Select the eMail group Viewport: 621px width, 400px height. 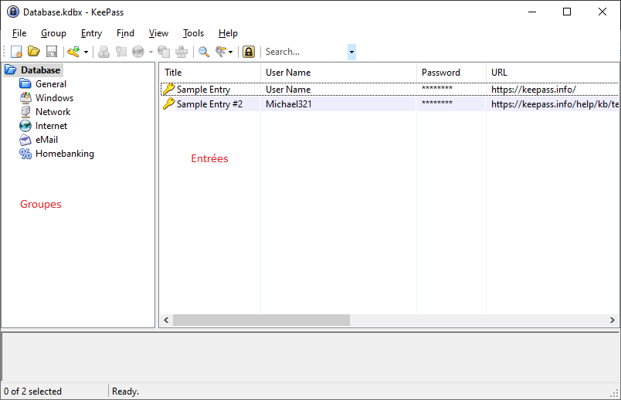pyautogui.click(x=46, y=140)
